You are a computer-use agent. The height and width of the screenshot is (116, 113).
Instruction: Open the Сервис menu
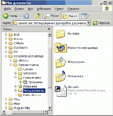click(59, 9)
